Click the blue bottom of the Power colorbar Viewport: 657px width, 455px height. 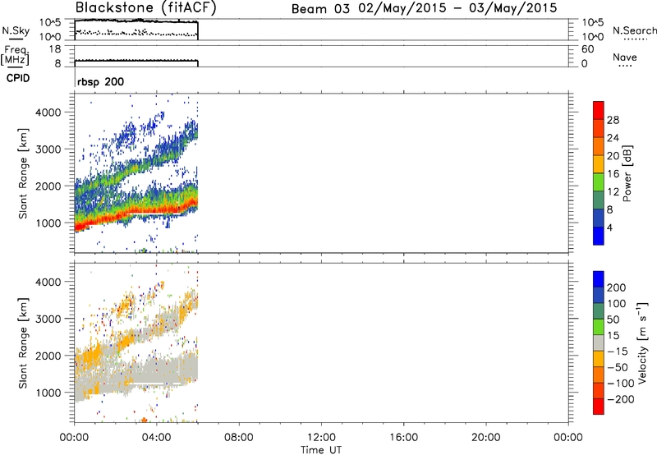coord(599,236)
